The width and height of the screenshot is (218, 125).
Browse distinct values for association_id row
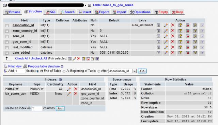coord(158,25)
